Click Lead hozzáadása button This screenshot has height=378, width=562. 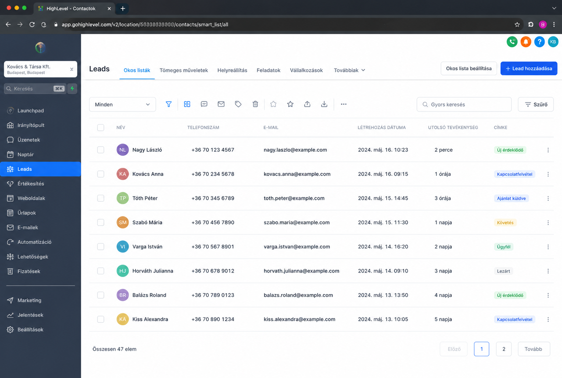pos(529,68)
